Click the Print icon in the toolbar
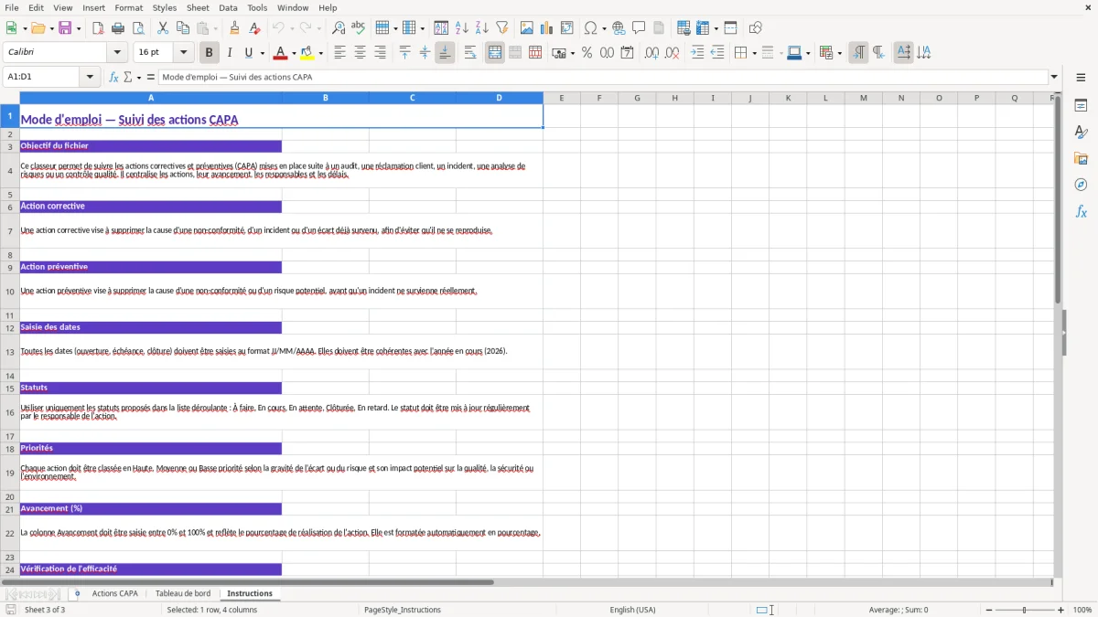This screenshot has width=1098, height=617. pyautogui.click(x=118, y=28)
